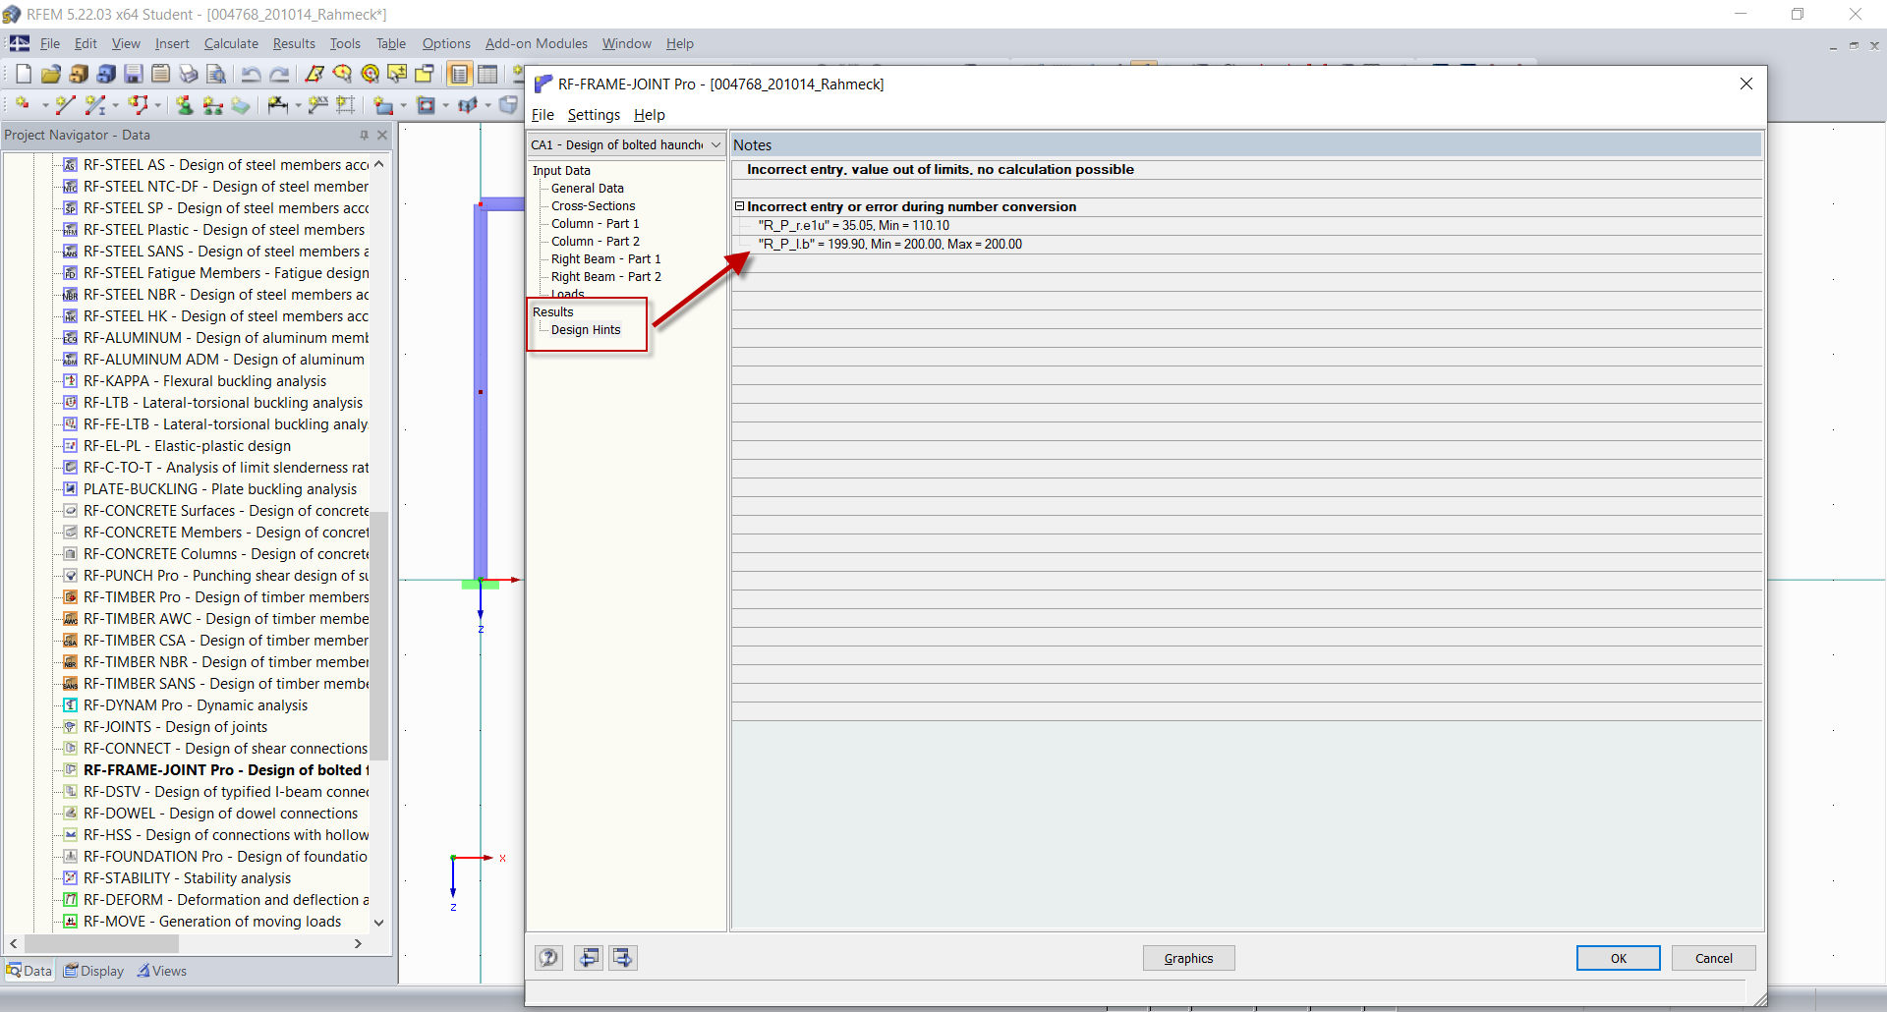Cancel the RF-FRAME-JOINT Pro dialog
This screenshot has width=1887, height=1012.
[x=1713, y=958]
